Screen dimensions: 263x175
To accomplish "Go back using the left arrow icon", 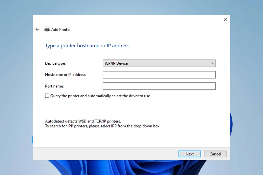I will [37, 29].
